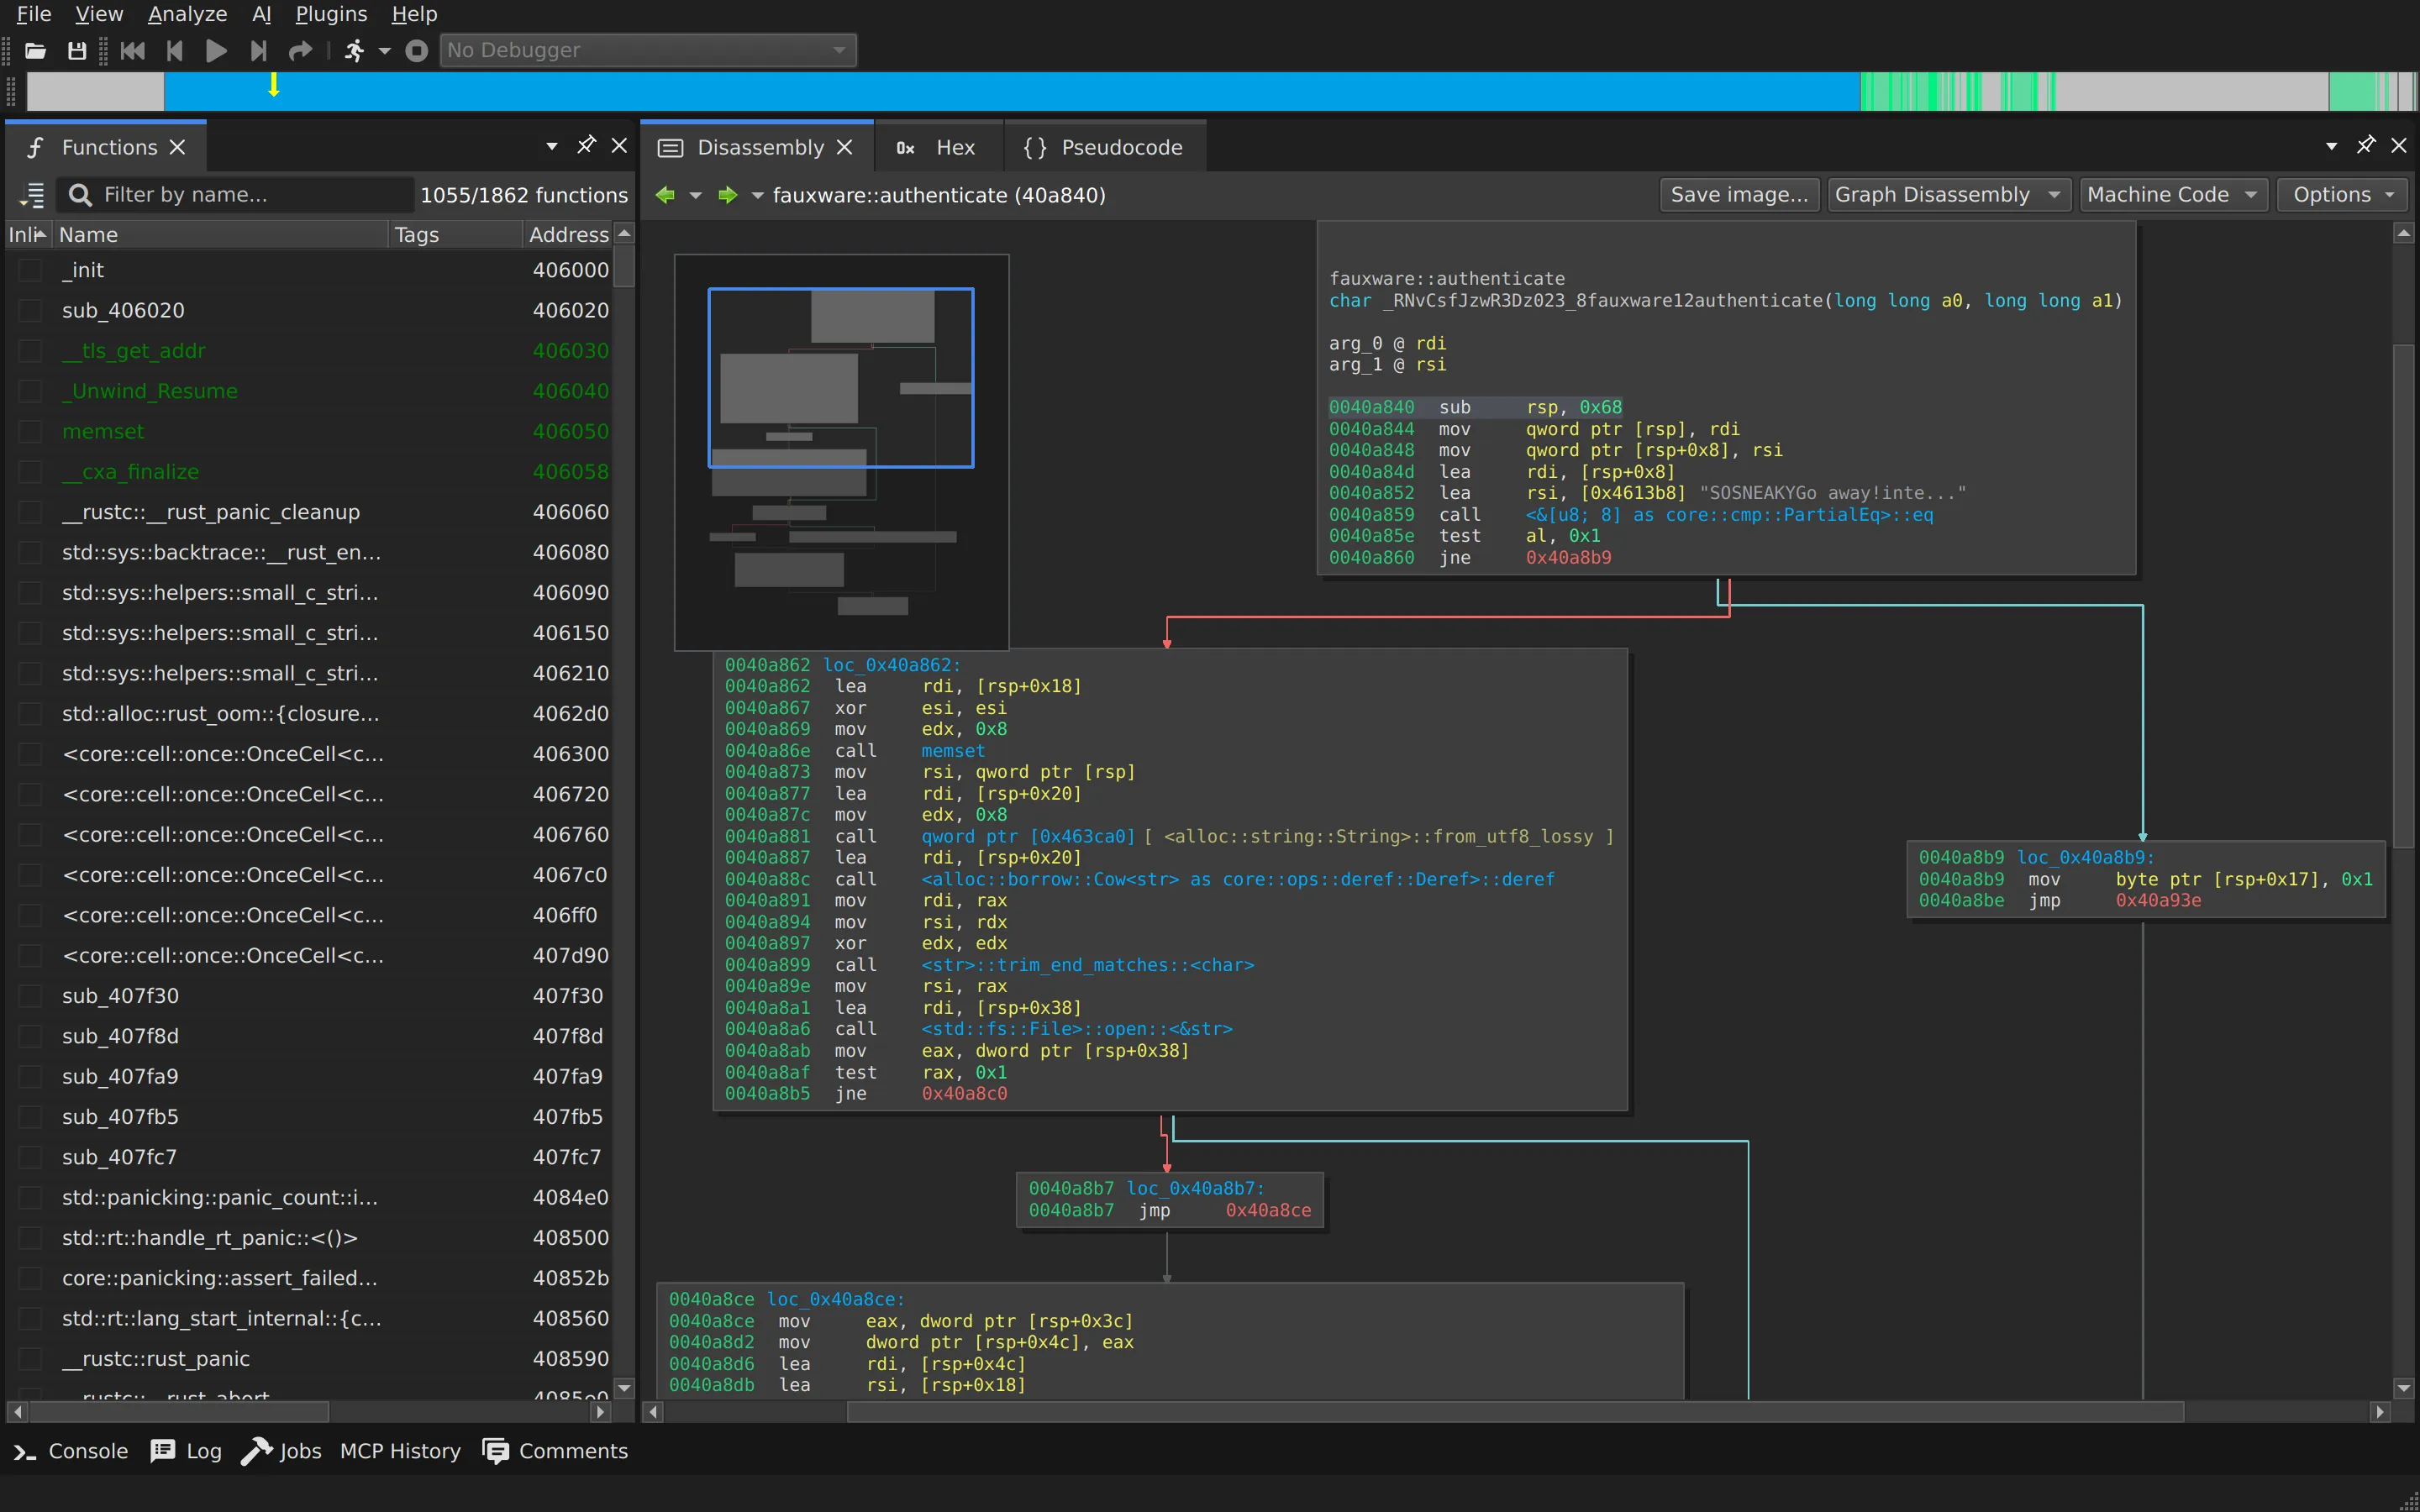Sort functions by the Name column header
This screenshot has width=2420, height=1512.
[x=220, y=234]
